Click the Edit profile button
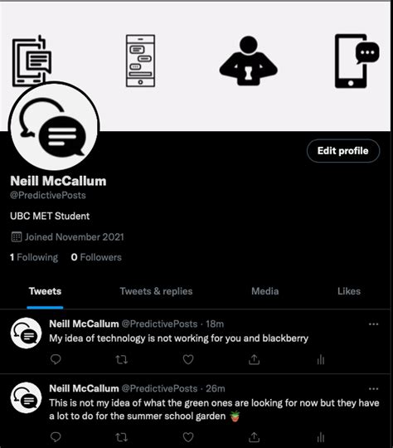The image size is (393, 448). click(x=343, y=151)
